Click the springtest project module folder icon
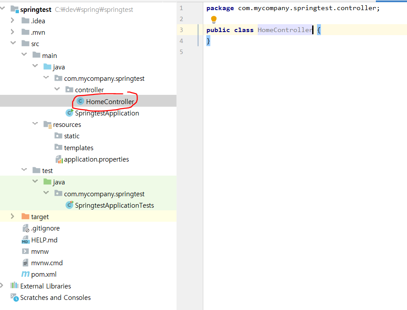407x310 pixels. click(14, 9)
